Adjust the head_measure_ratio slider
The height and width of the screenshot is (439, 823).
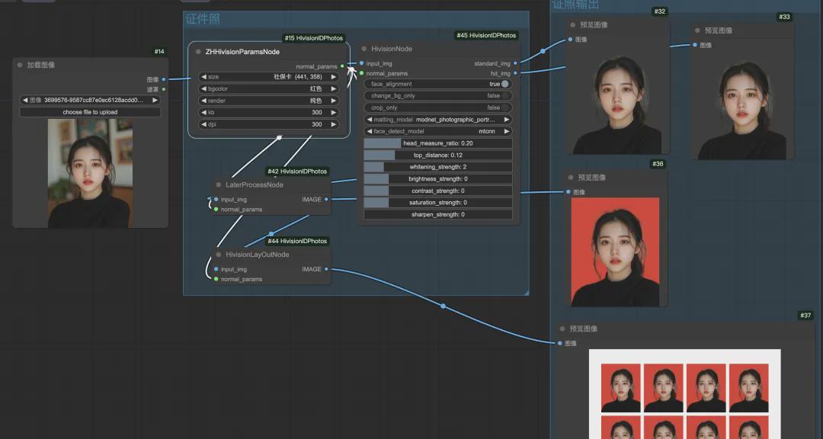[437, 143]
